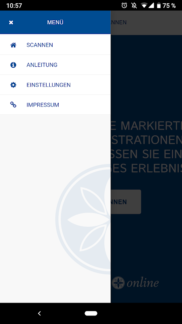Viewport: 182px width, 324px height.
Task: Tap the gear icon beside Einstellungen
Action: pyautogui.click(x=13, y=85)
